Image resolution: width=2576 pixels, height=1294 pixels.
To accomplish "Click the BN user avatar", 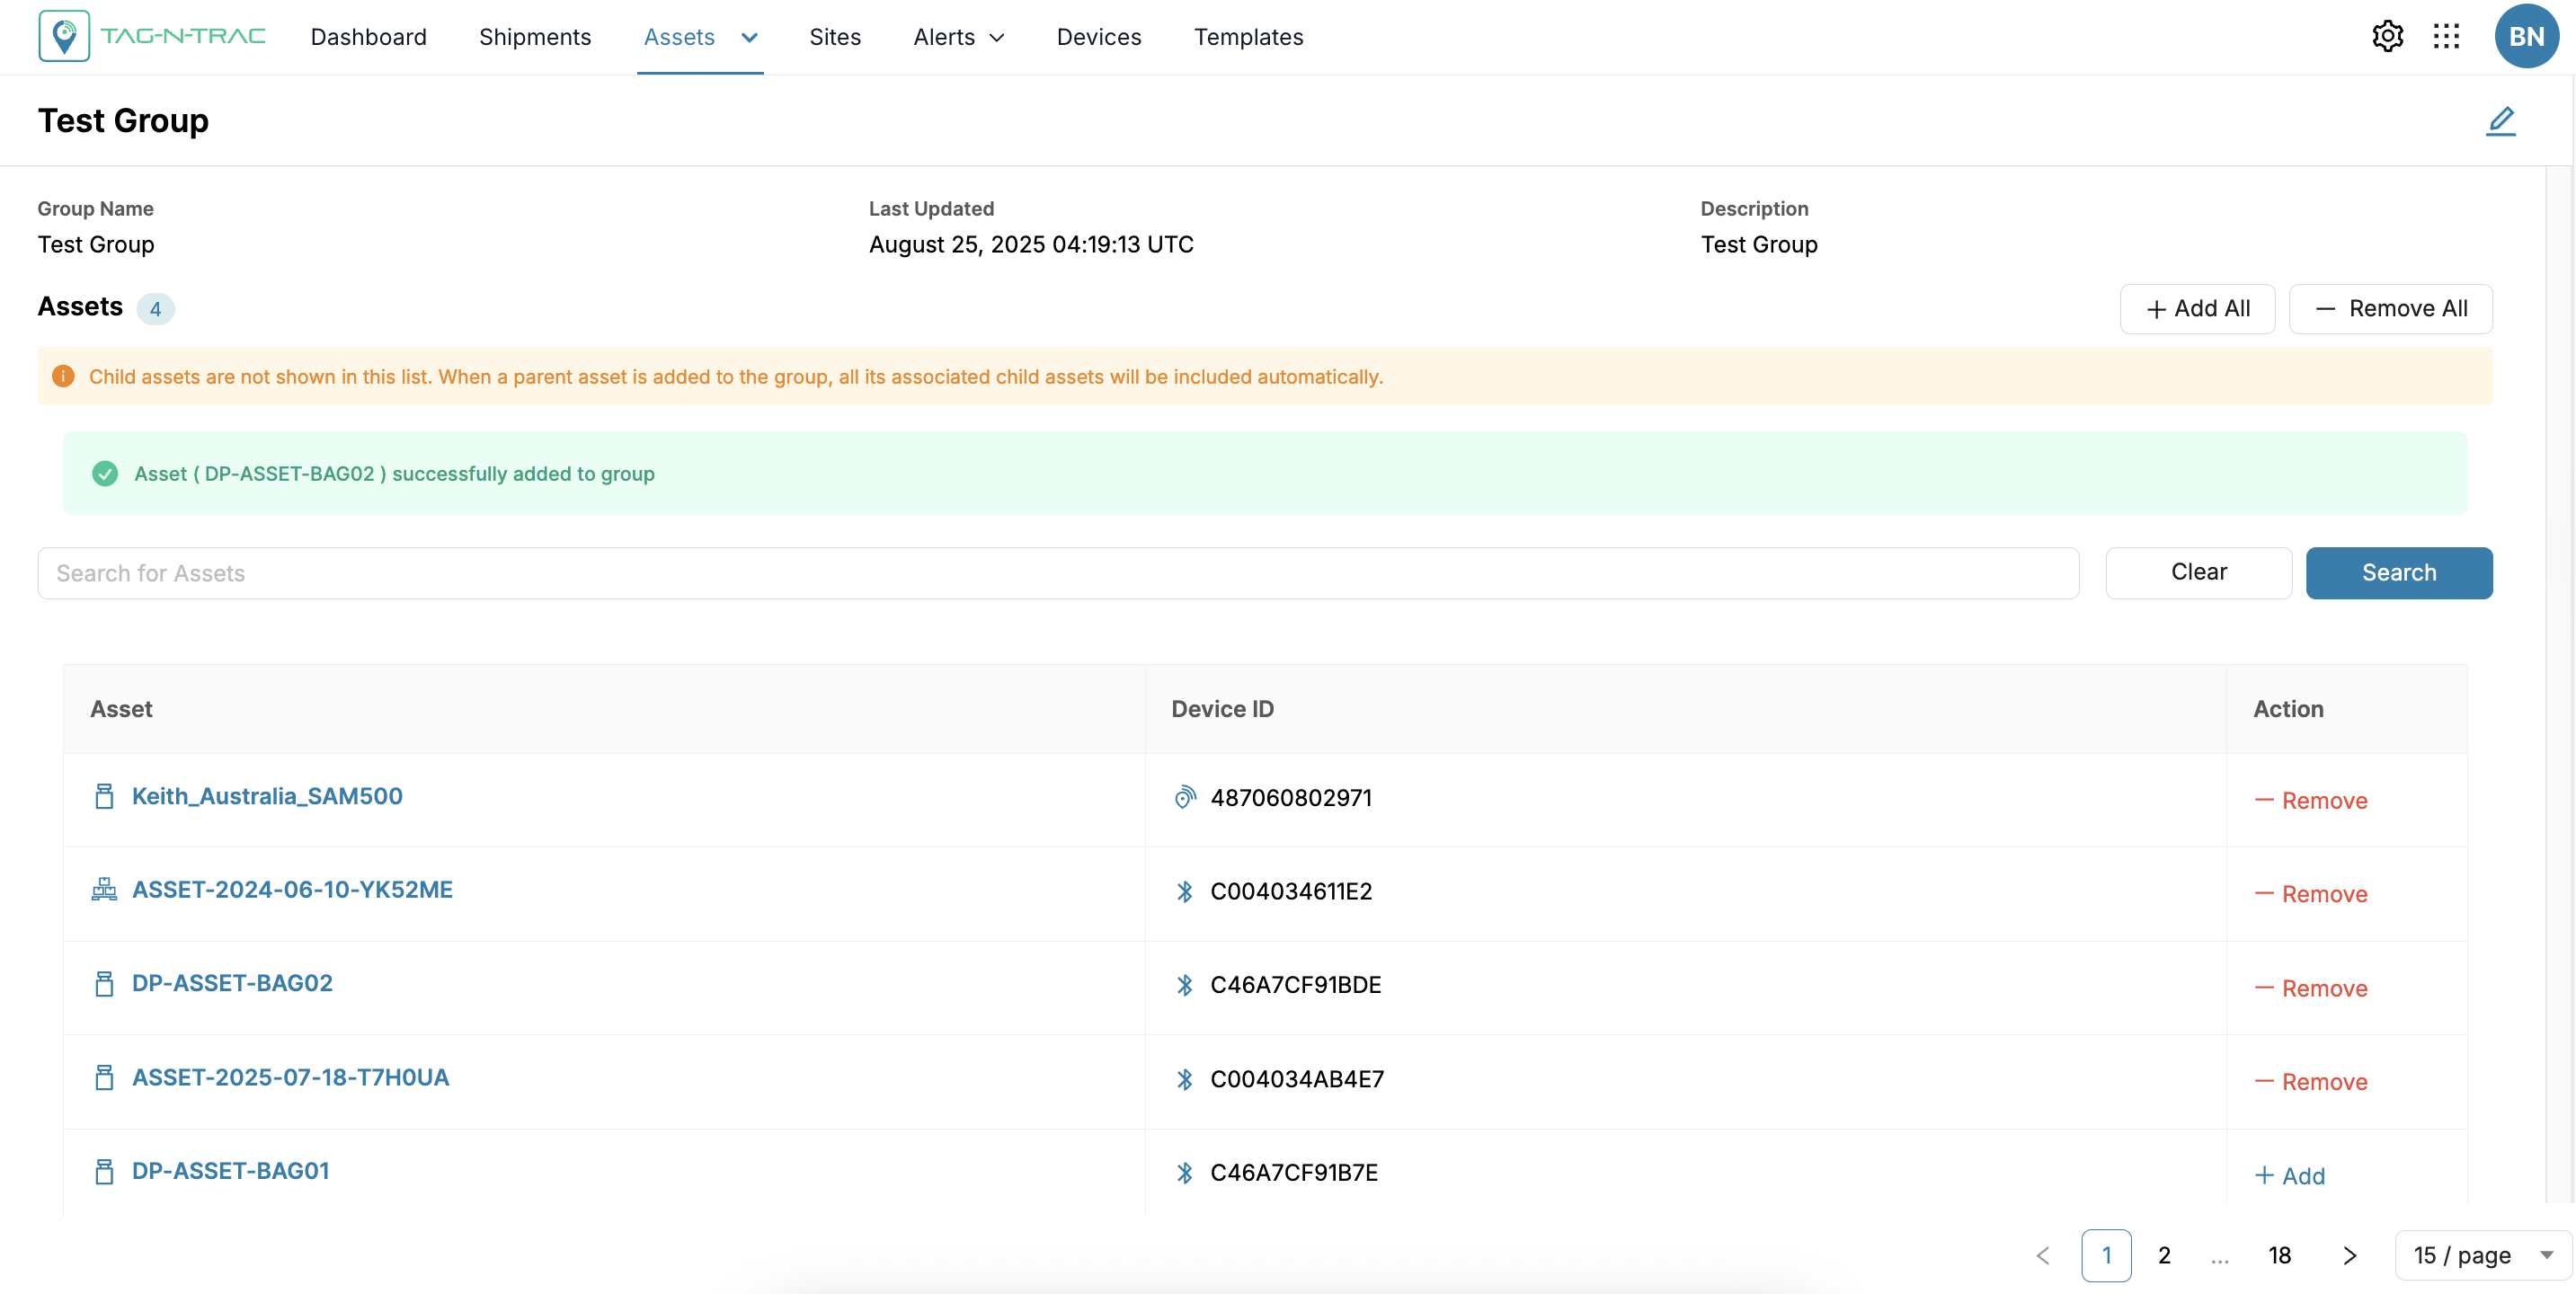I will point(2525,37).
